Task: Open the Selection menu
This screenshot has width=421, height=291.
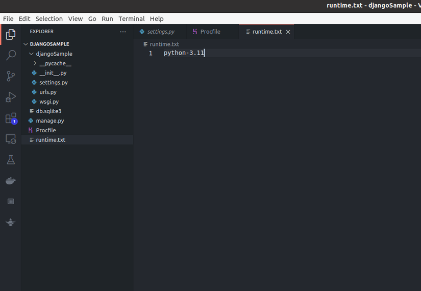Action: pos(49,19)
